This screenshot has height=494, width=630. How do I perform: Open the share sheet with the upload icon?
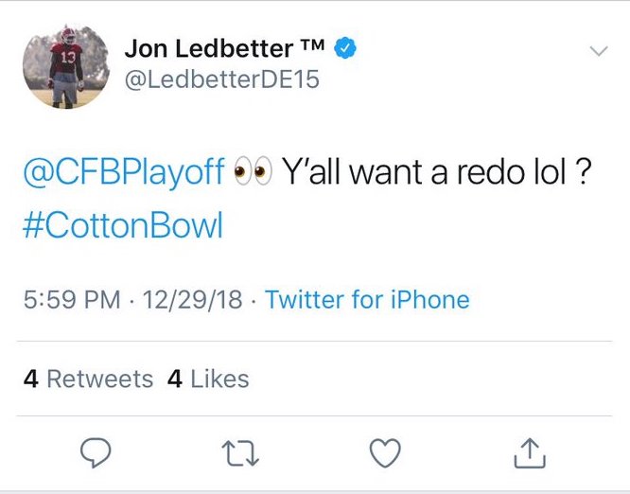(530, 453)
